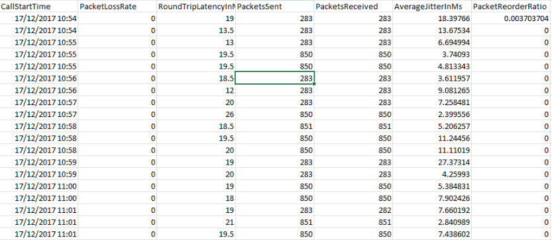Screen dimensions: 552x240
Task: Click the jitter value 7.438602
Action: pyautogui.click(x=432, y=233)
